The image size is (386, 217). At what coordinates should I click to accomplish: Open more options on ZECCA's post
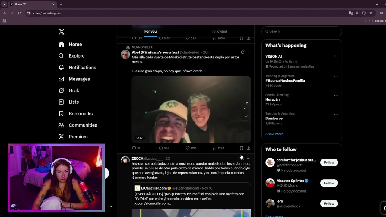pos(248,159)
